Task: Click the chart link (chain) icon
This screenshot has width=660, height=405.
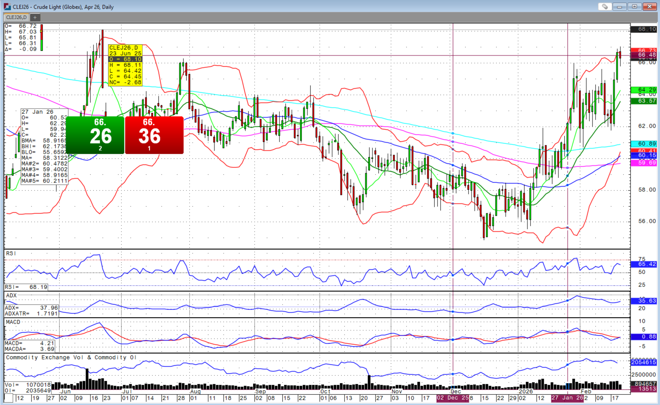Action: [x=605, y=6]
